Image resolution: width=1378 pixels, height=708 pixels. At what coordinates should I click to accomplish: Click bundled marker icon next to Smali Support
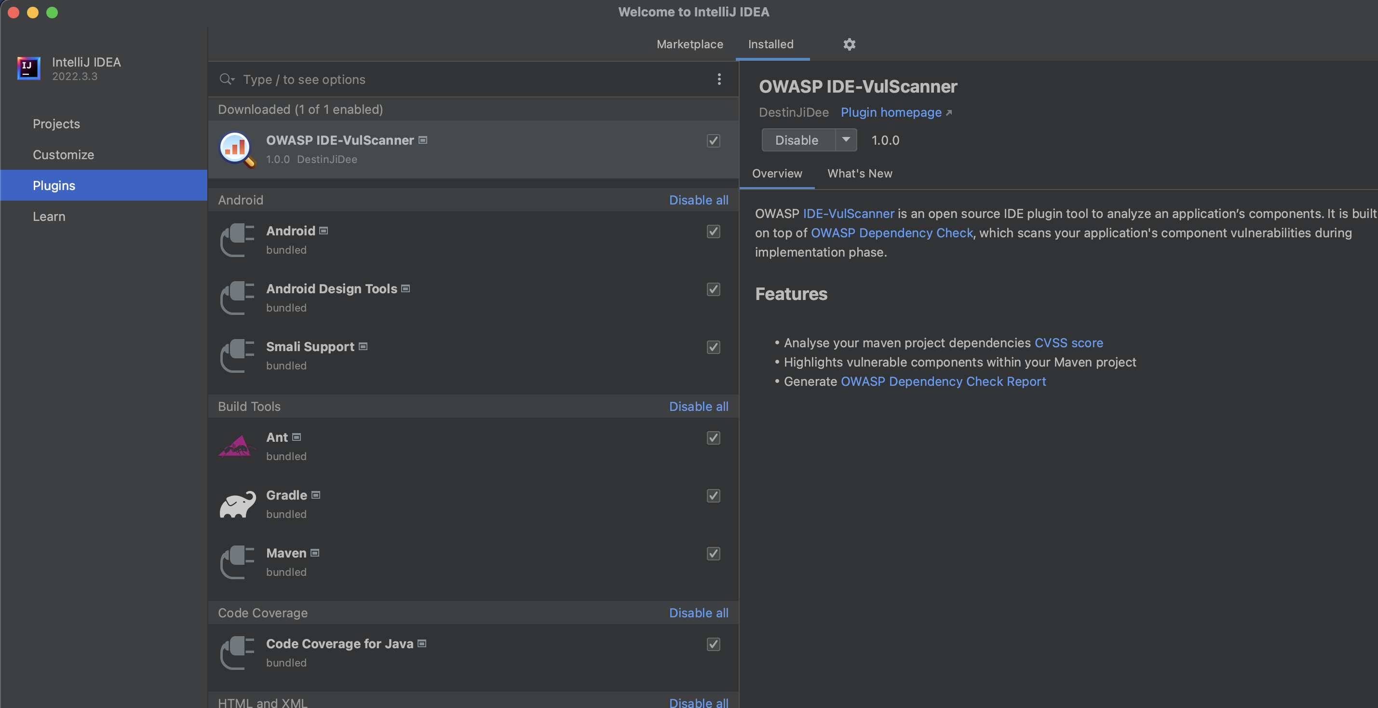(x=363, y=346)
